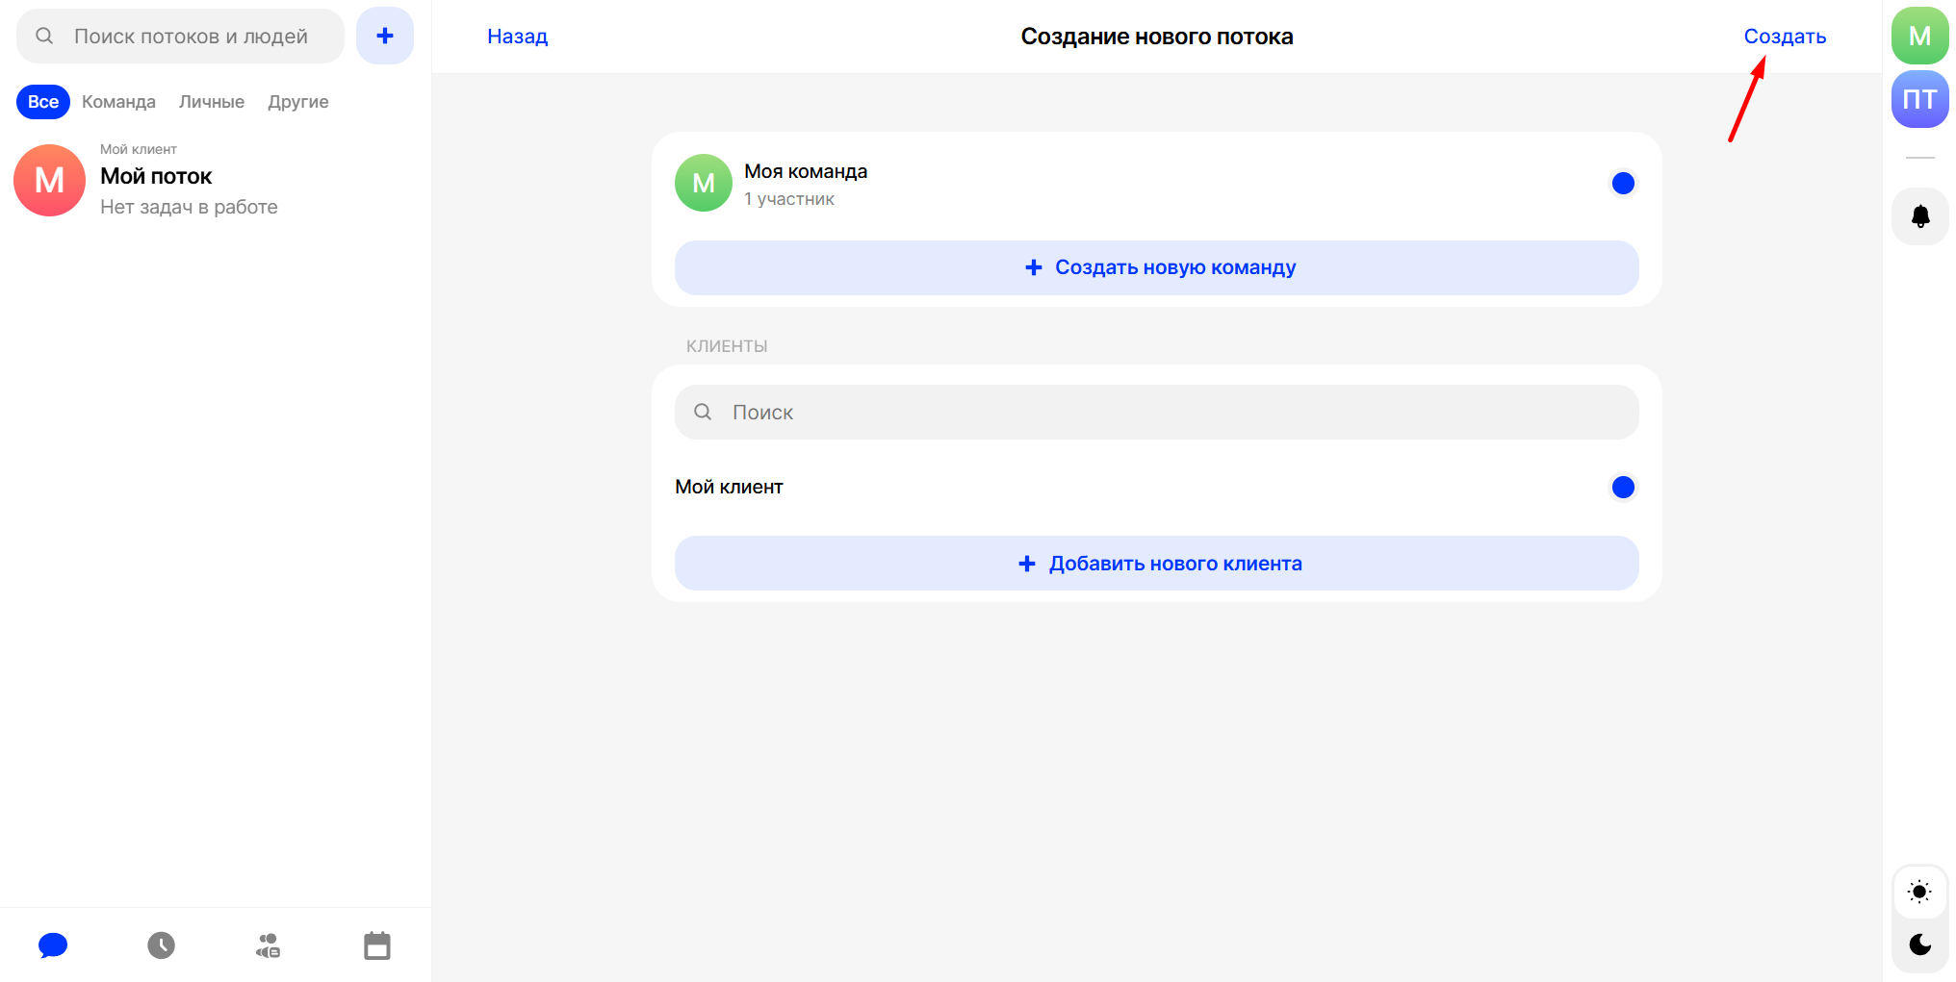Click the purple ПТ workspace avatar
This screenshot has height=982, width=1956.
pyautogui.click(x=1919, y=99)
